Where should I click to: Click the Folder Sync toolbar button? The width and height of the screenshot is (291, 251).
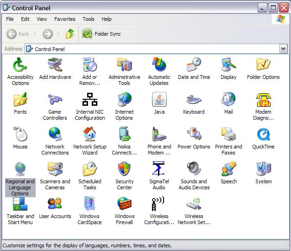click(101, 34)
